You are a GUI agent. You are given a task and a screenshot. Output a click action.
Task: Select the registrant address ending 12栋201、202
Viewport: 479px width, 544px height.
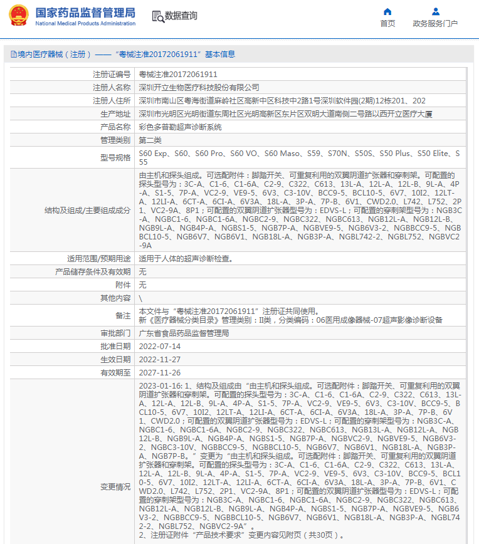point(282,101)
